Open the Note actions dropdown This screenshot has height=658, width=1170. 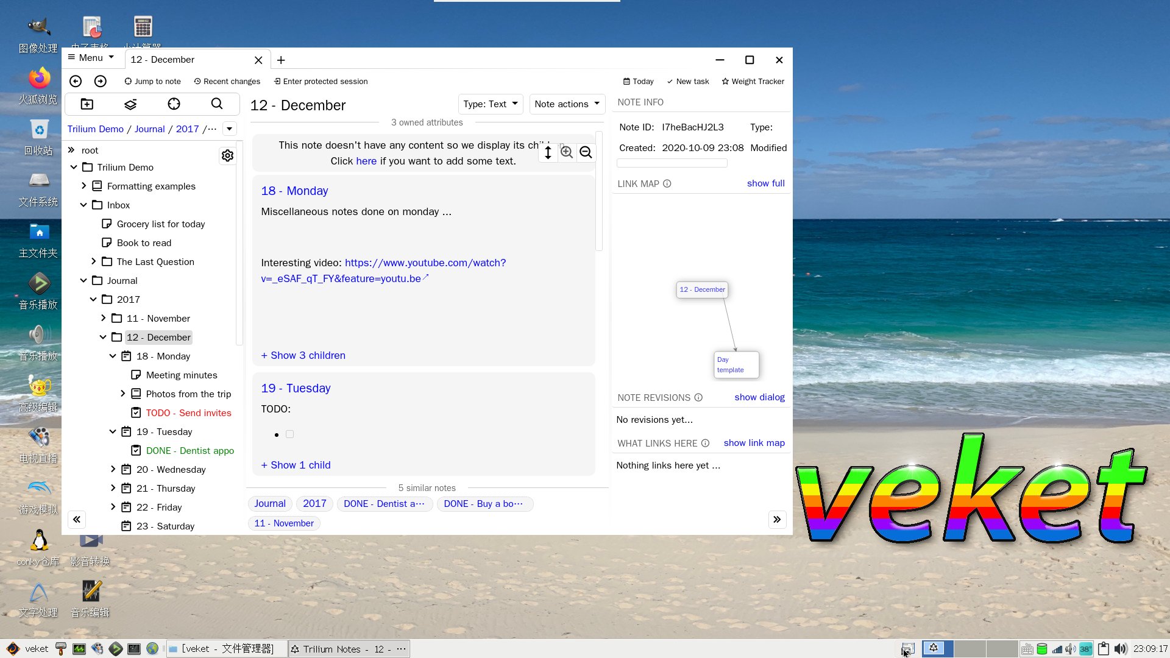[x=567, y=104]
